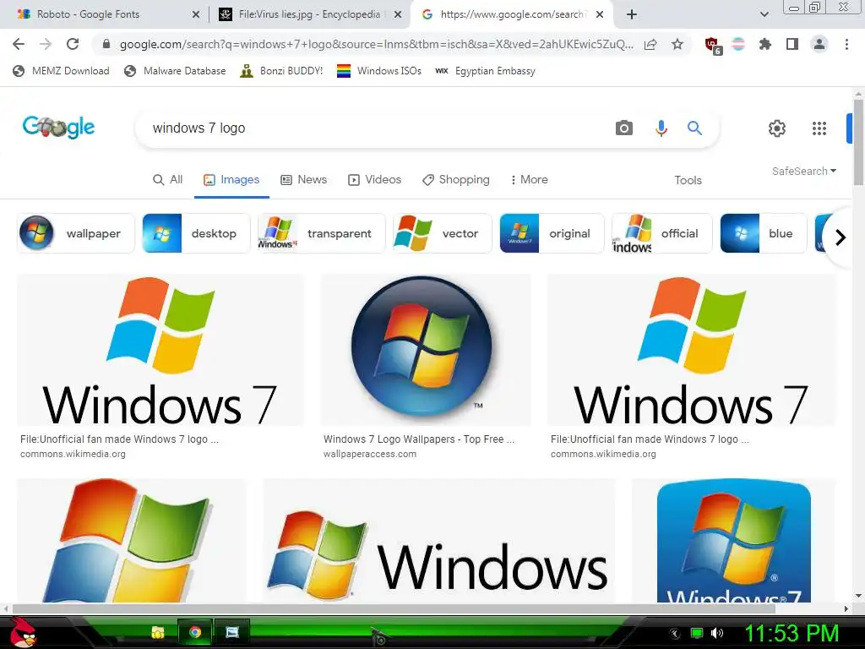Search by image with camera icon
The width and height of the screenshot is (865, 649).
[624, 128]
